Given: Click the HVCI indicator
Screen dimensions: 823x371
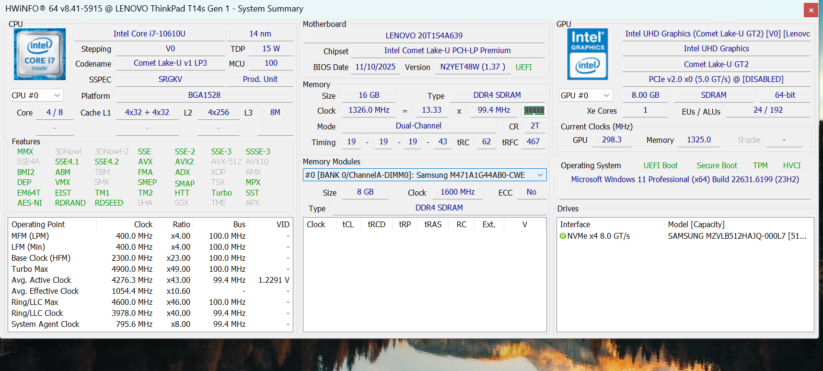Looking at the screenshot, I should click(x=792, y=165).
